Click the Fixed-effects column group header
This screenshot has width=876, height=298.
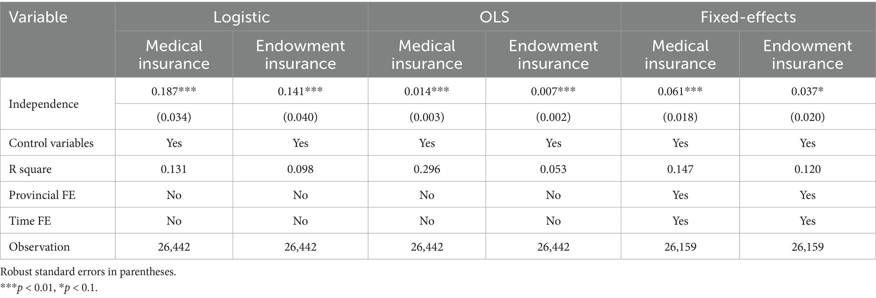[748, 17]
